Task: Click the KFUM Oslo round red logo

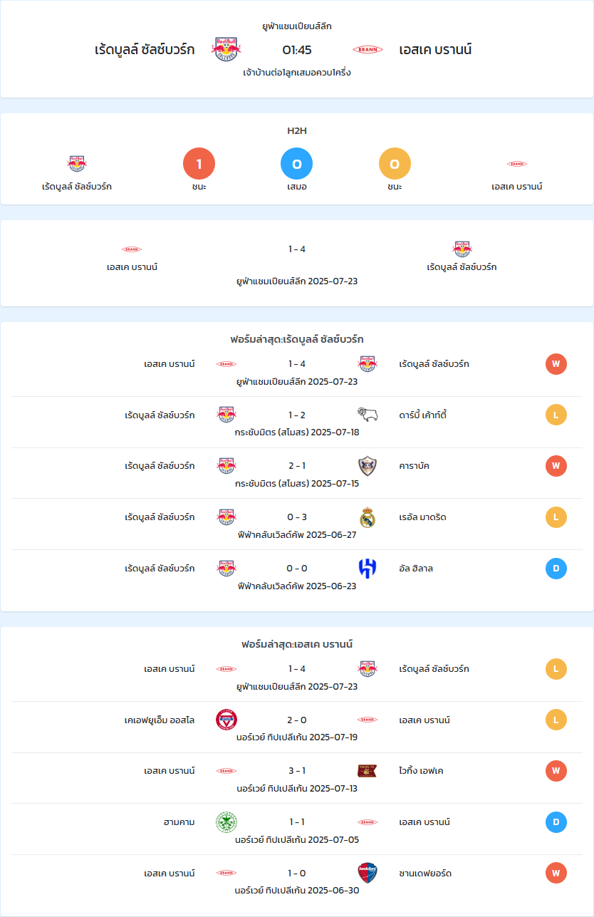Action: 226,720
